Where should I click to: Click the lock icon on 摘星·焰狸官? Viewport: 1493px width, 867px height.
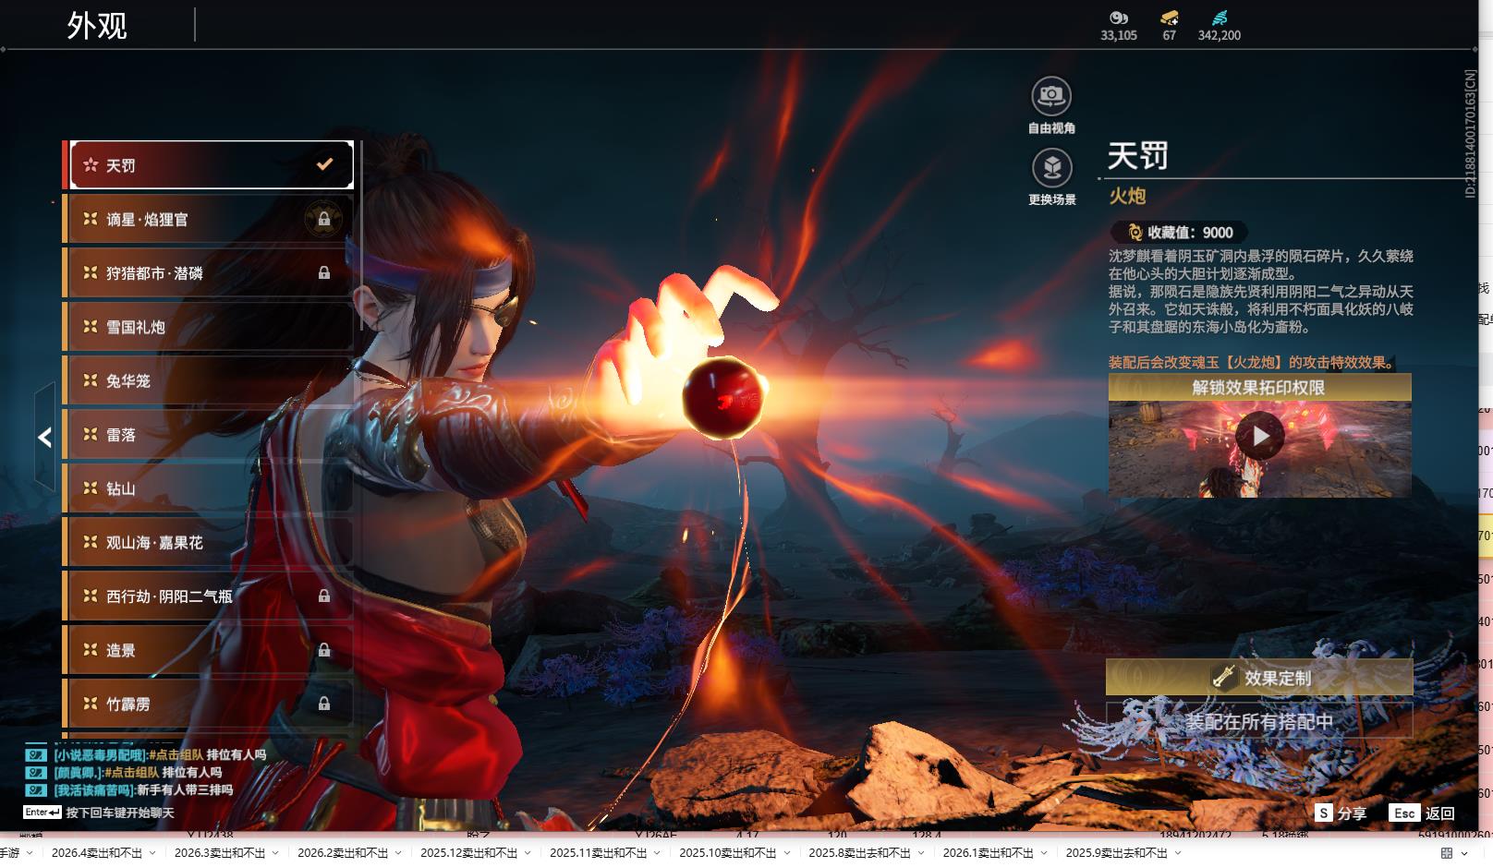323,219
